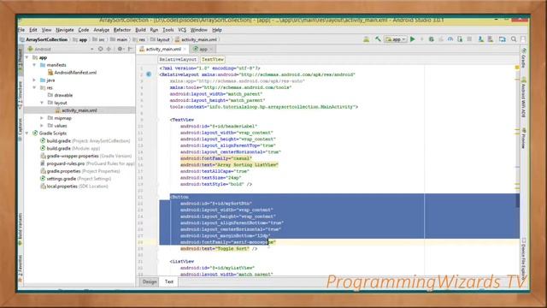Open the Structure side tool window
The width and height of the screenshot is (547, 308).
point(21,95)
